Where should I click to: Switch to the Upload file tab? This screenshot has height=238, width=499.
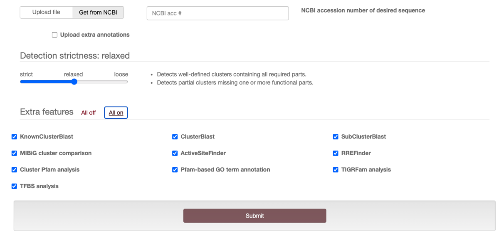[46, 12]
